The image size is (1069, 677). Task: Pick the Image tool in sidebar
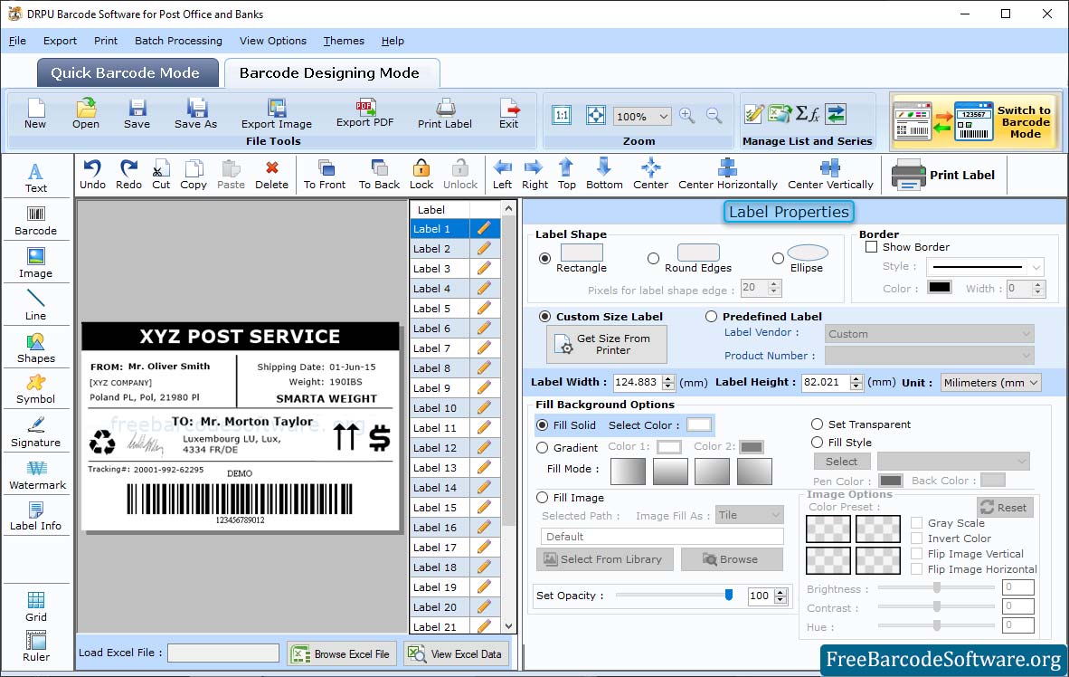pos(35,262)
